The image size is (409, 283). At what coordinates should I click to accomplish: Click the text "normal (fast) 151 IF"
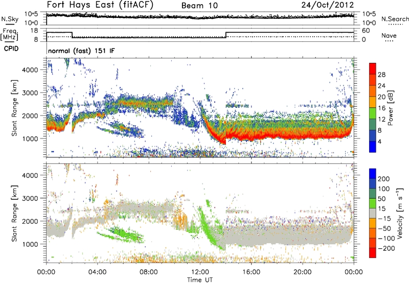81,51
